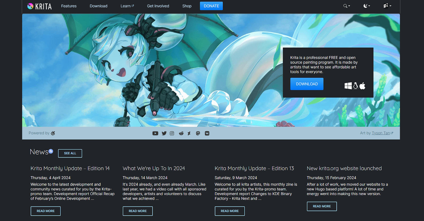Open the DeviantArt icon
This screenshot has width=424, height=221.
189,133
